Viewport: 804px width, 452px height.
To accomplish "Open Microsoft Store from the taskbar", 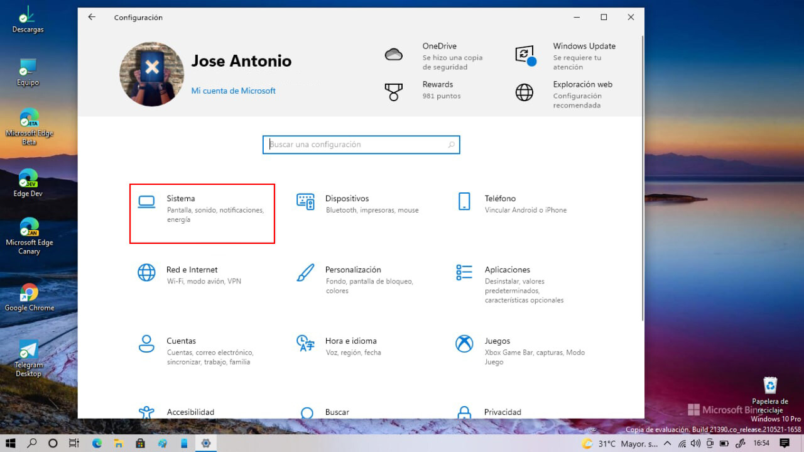I will coord(140,443).
